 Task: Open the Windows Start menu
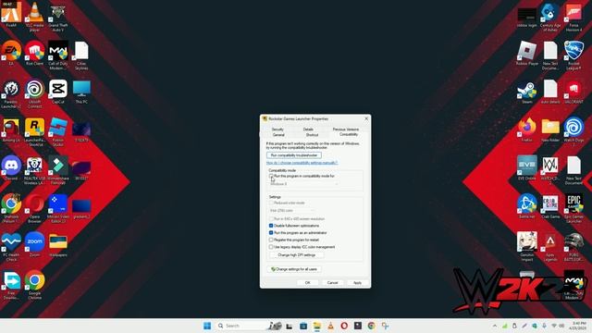[x=207, y=326]
